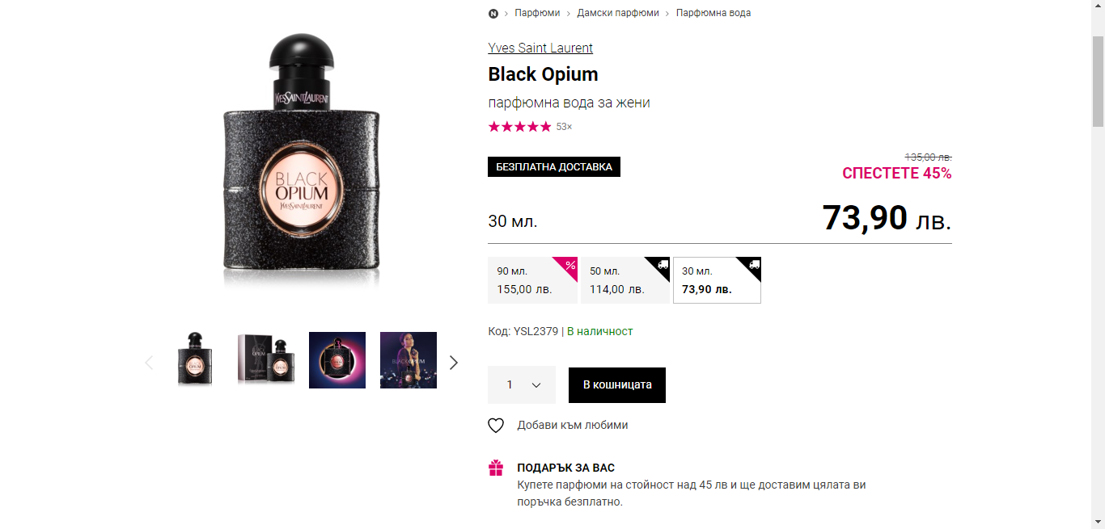Viewport: 1105px width, 529px height.
Task: Open the thumbnail with woman model
Action: pyautogui.click(x=409, y=360)
